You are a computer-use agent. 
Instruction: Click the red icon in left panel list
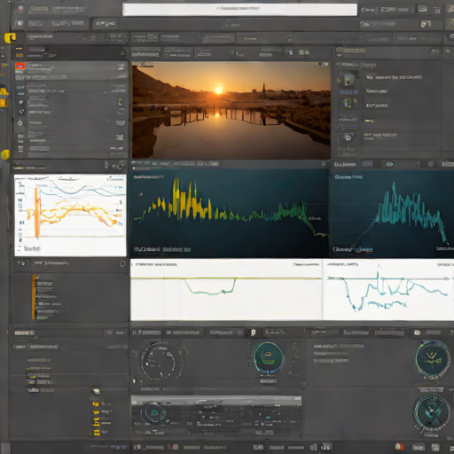point(20,66)
